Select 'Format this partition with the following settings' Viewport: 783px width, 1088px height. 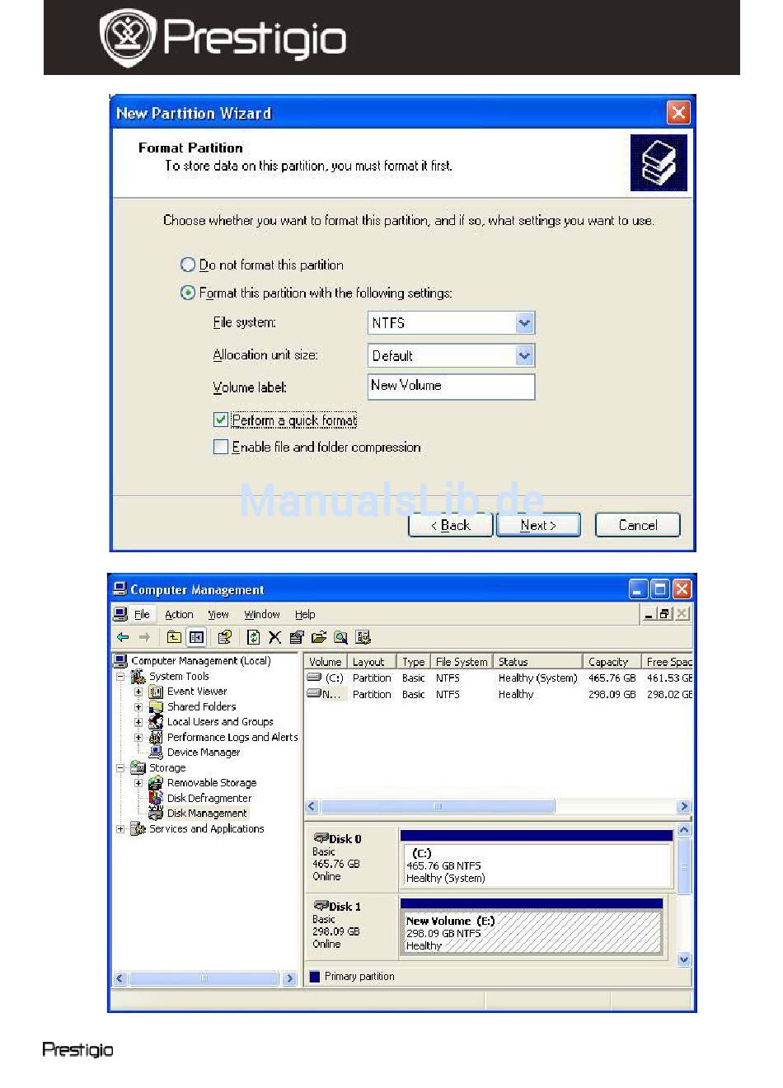(x=188, y=293)
